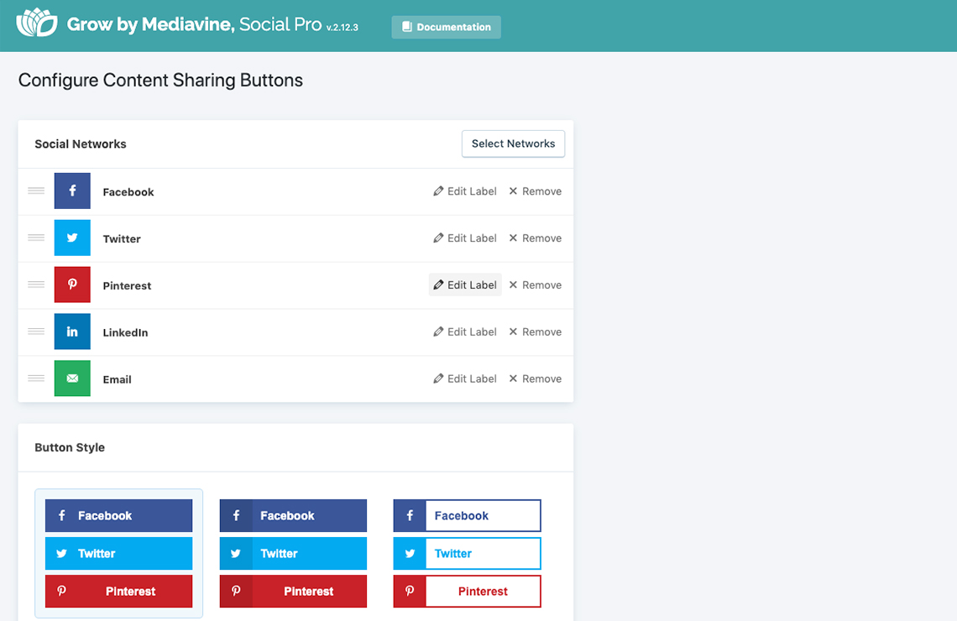Edit the label for Pinterest
The width and height of the screenshot is (957, 621).
click(x=465, y=284)
